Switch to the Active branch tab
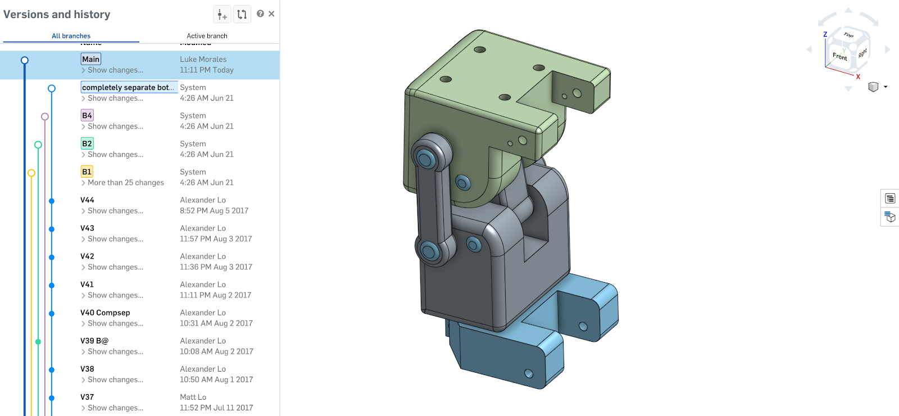 [207, 36]
